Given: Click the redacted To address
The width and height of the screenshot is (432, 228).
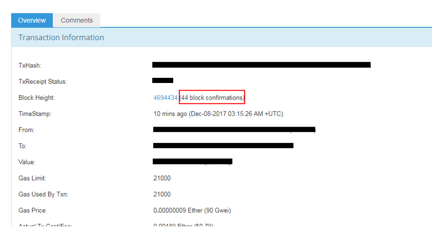Looking at the screenshot, I should [x=223, y=145].
